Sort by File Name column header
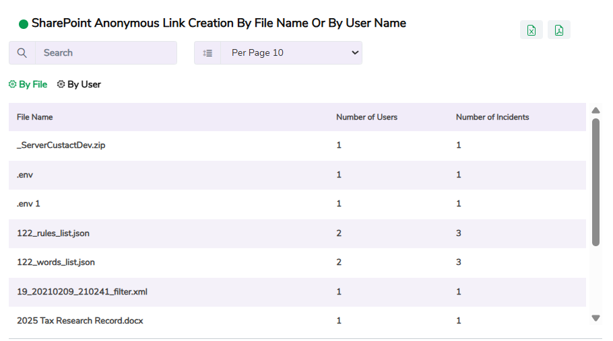Screen dimensions: 613x341 coord(35,117)
